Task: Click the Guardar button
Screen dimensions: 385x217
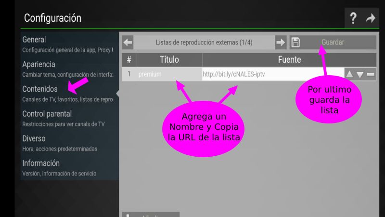Action: click(x=333, y=42)
